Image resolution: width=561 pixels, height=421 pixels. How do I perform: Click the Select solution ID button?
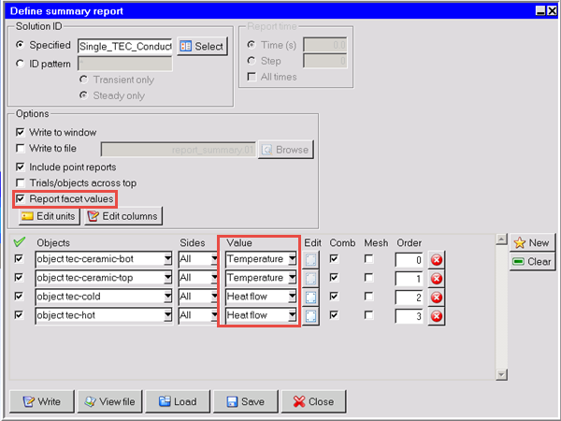(x=202, y=46)
